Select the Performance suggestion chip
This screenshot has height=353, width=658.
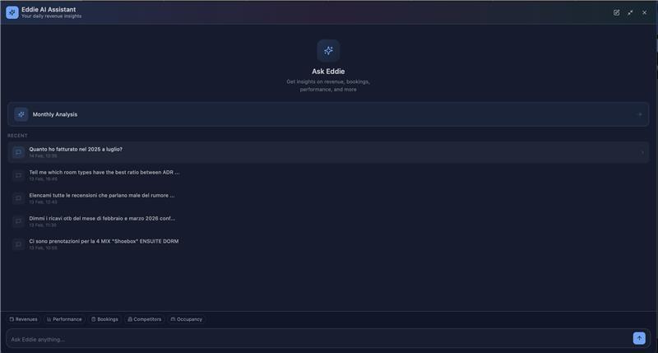pyautogui.click(x=64, y=319)
